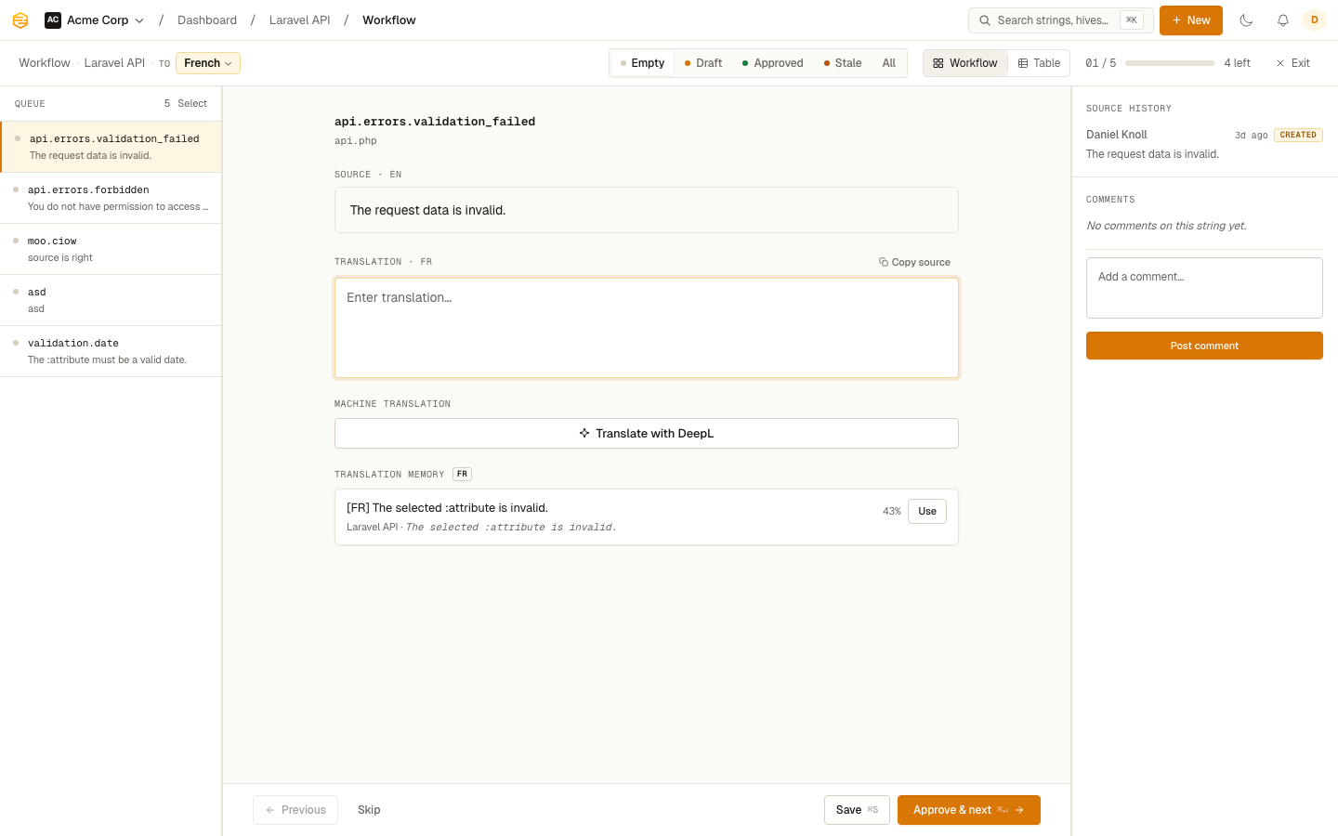Exit the workflow
This screenshot has width=1338, height=836.
pos(1292,63)
